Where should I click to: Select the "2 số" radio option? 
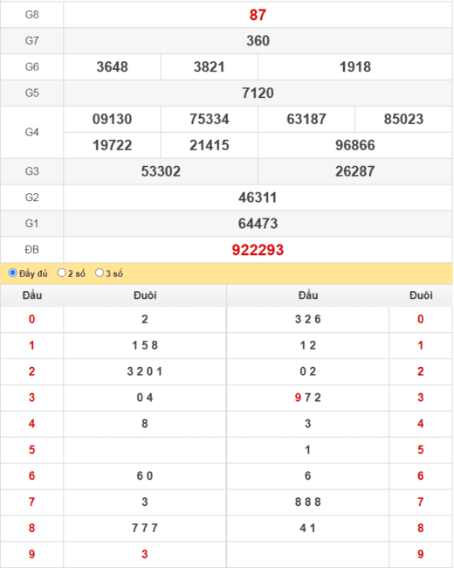point(61,273)
